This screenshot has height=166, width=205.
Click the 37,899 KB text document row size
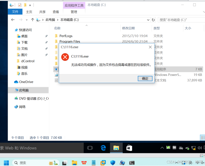195,80
